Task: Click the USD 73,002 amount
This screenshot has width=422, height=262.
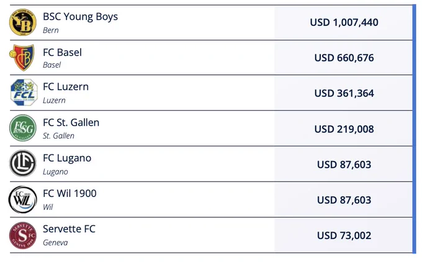Action: [344, 235]
